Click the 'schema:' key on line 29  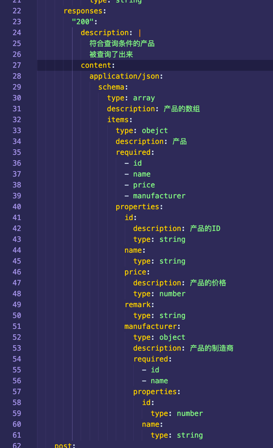pyautogui.click(x=113, y=87)
